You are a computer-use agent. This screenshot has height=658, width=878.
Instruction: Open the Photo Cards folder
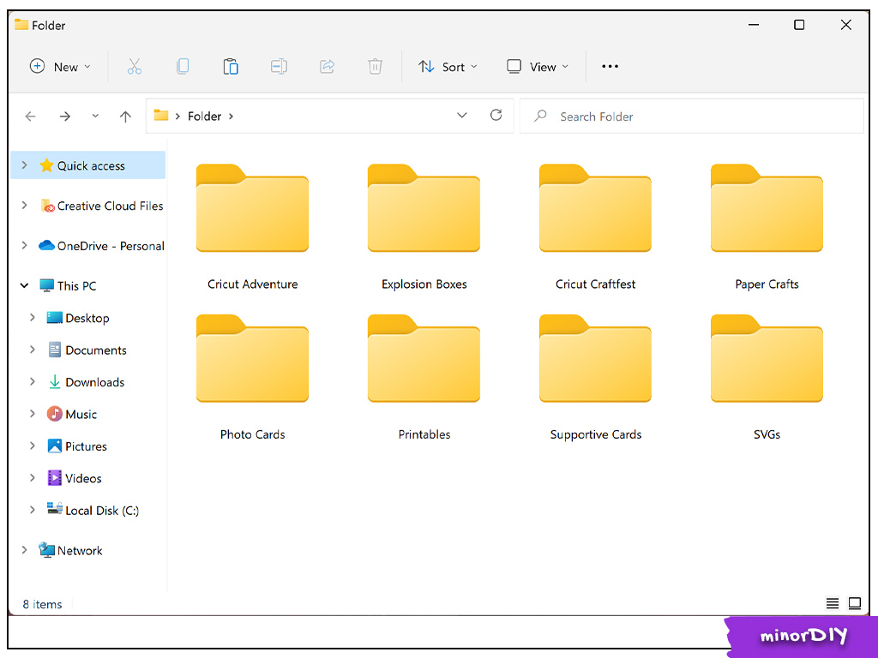[253, 377]
